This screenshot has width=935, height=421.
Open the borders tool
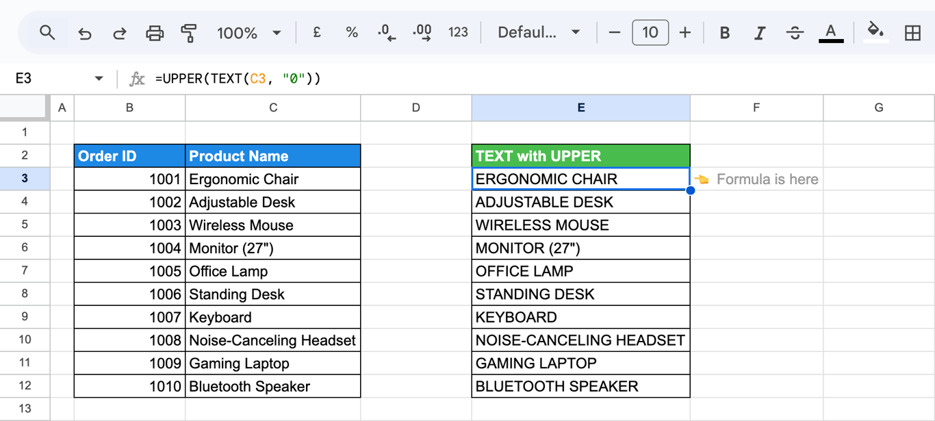pos(912,33)
